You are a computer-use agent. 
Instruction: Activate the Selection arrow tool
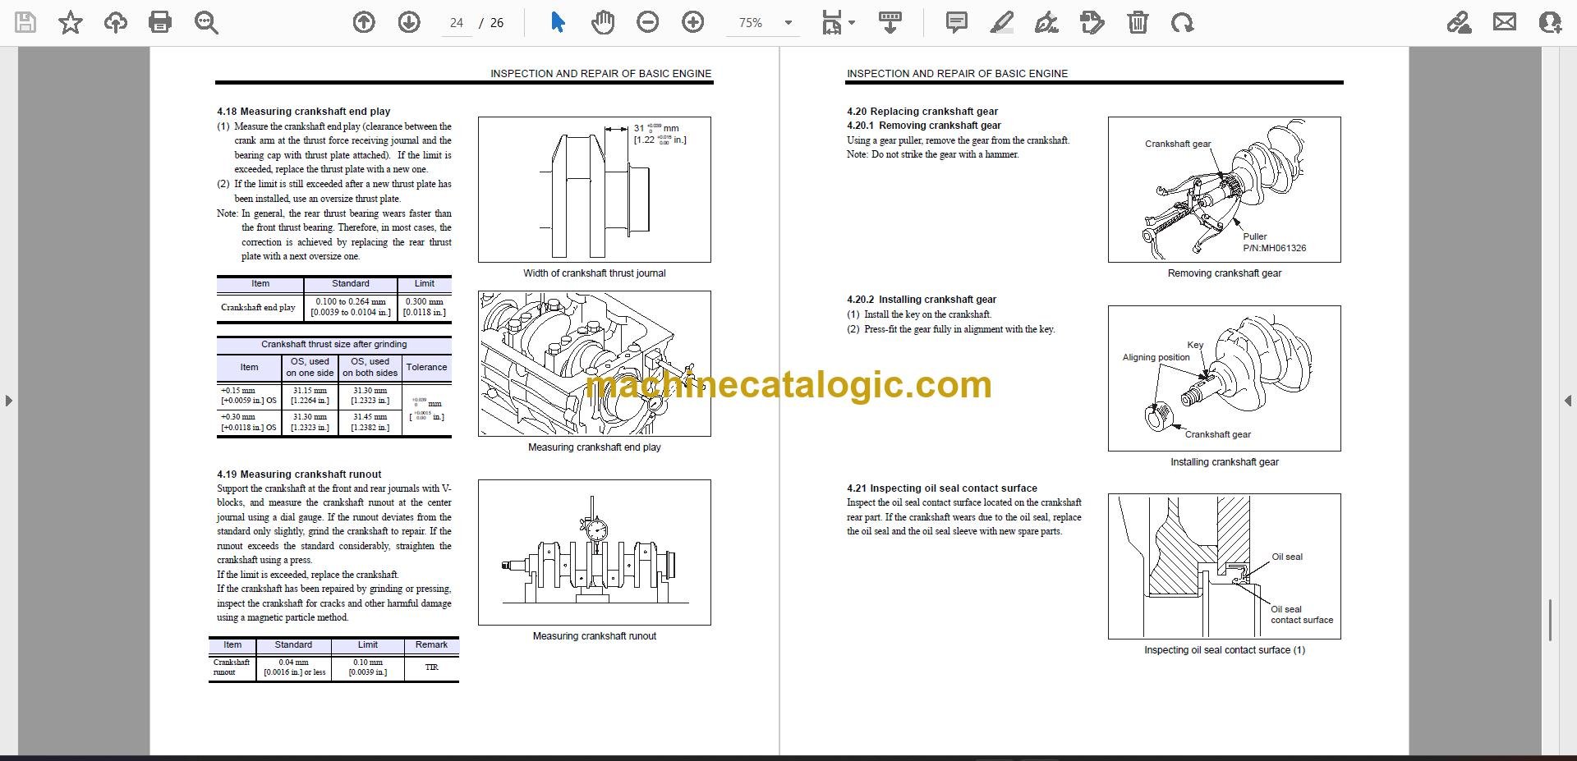558,22
